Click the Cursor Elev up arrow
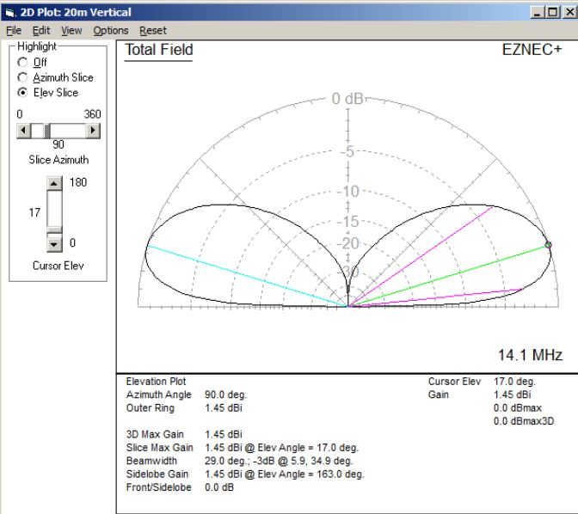Viewport: 578px width, 514px height. tap(54, 183)
